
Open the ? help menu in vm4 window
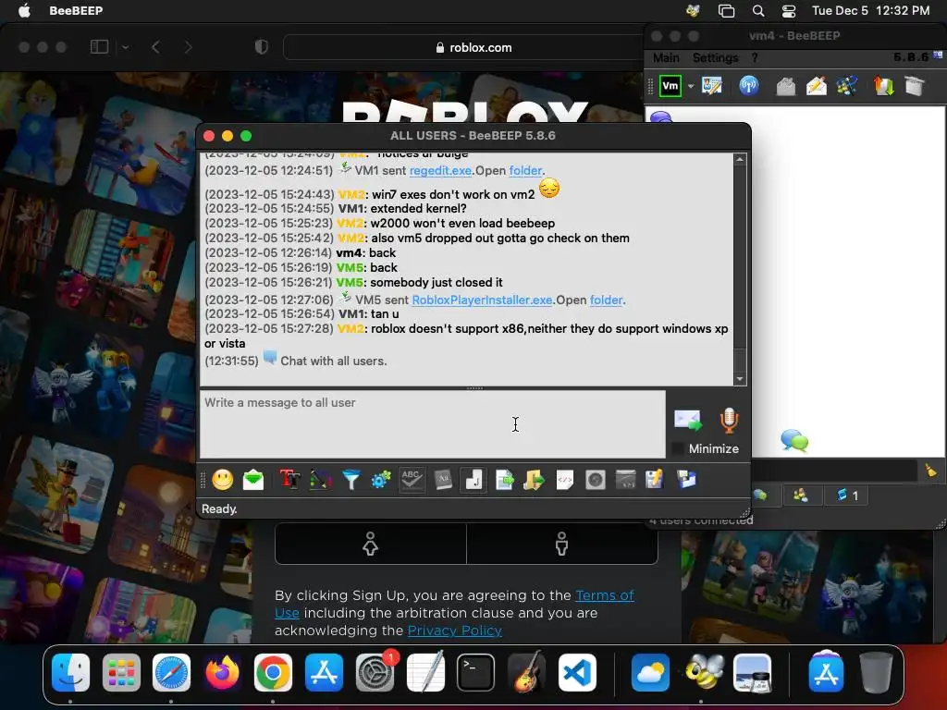755,58
